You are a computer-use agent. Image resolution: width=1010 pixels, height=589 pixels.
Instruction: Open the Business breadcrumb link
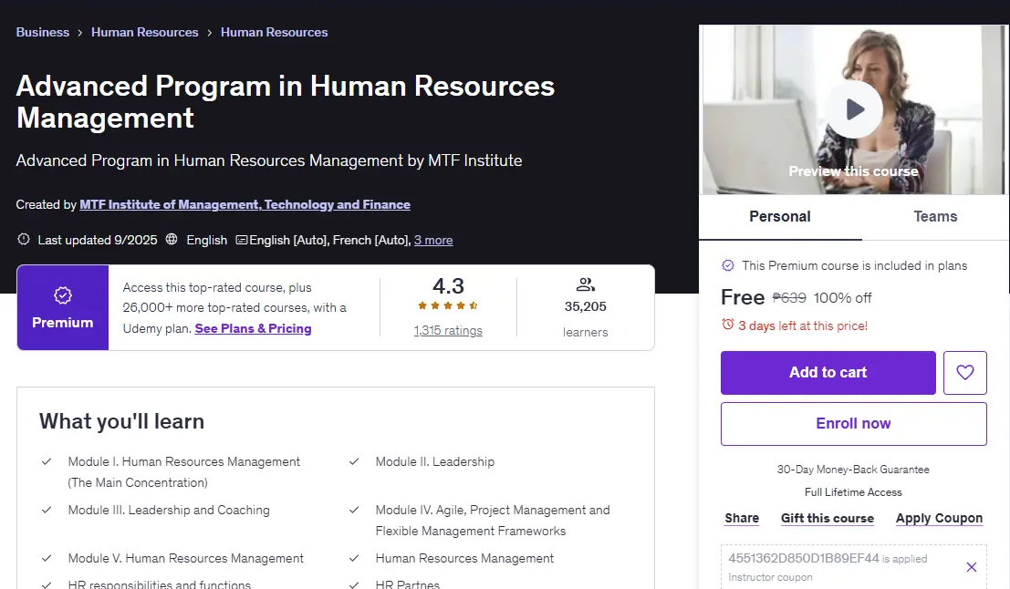(x=43, y=32)
